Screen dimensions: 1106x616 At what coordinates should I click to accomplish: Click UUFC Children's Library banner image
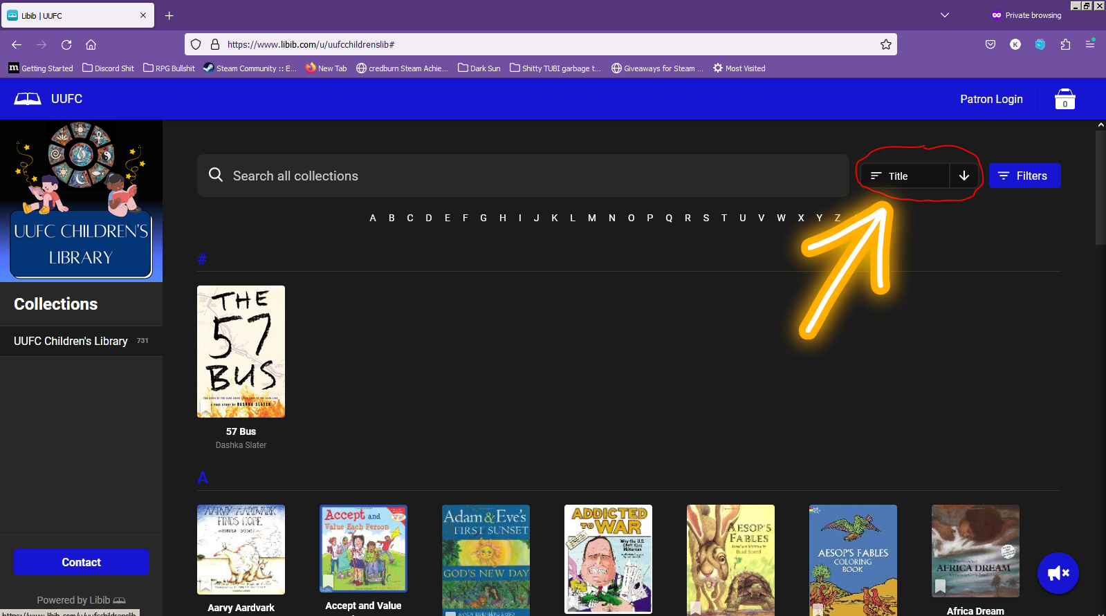click(81, 201)
